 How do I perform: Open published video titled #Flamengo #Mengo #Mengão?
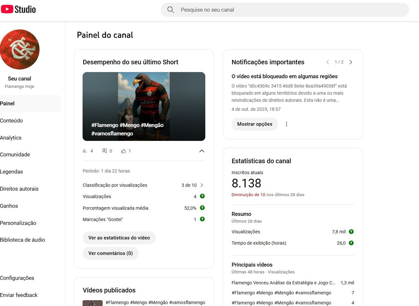click(x=155, y=302)
